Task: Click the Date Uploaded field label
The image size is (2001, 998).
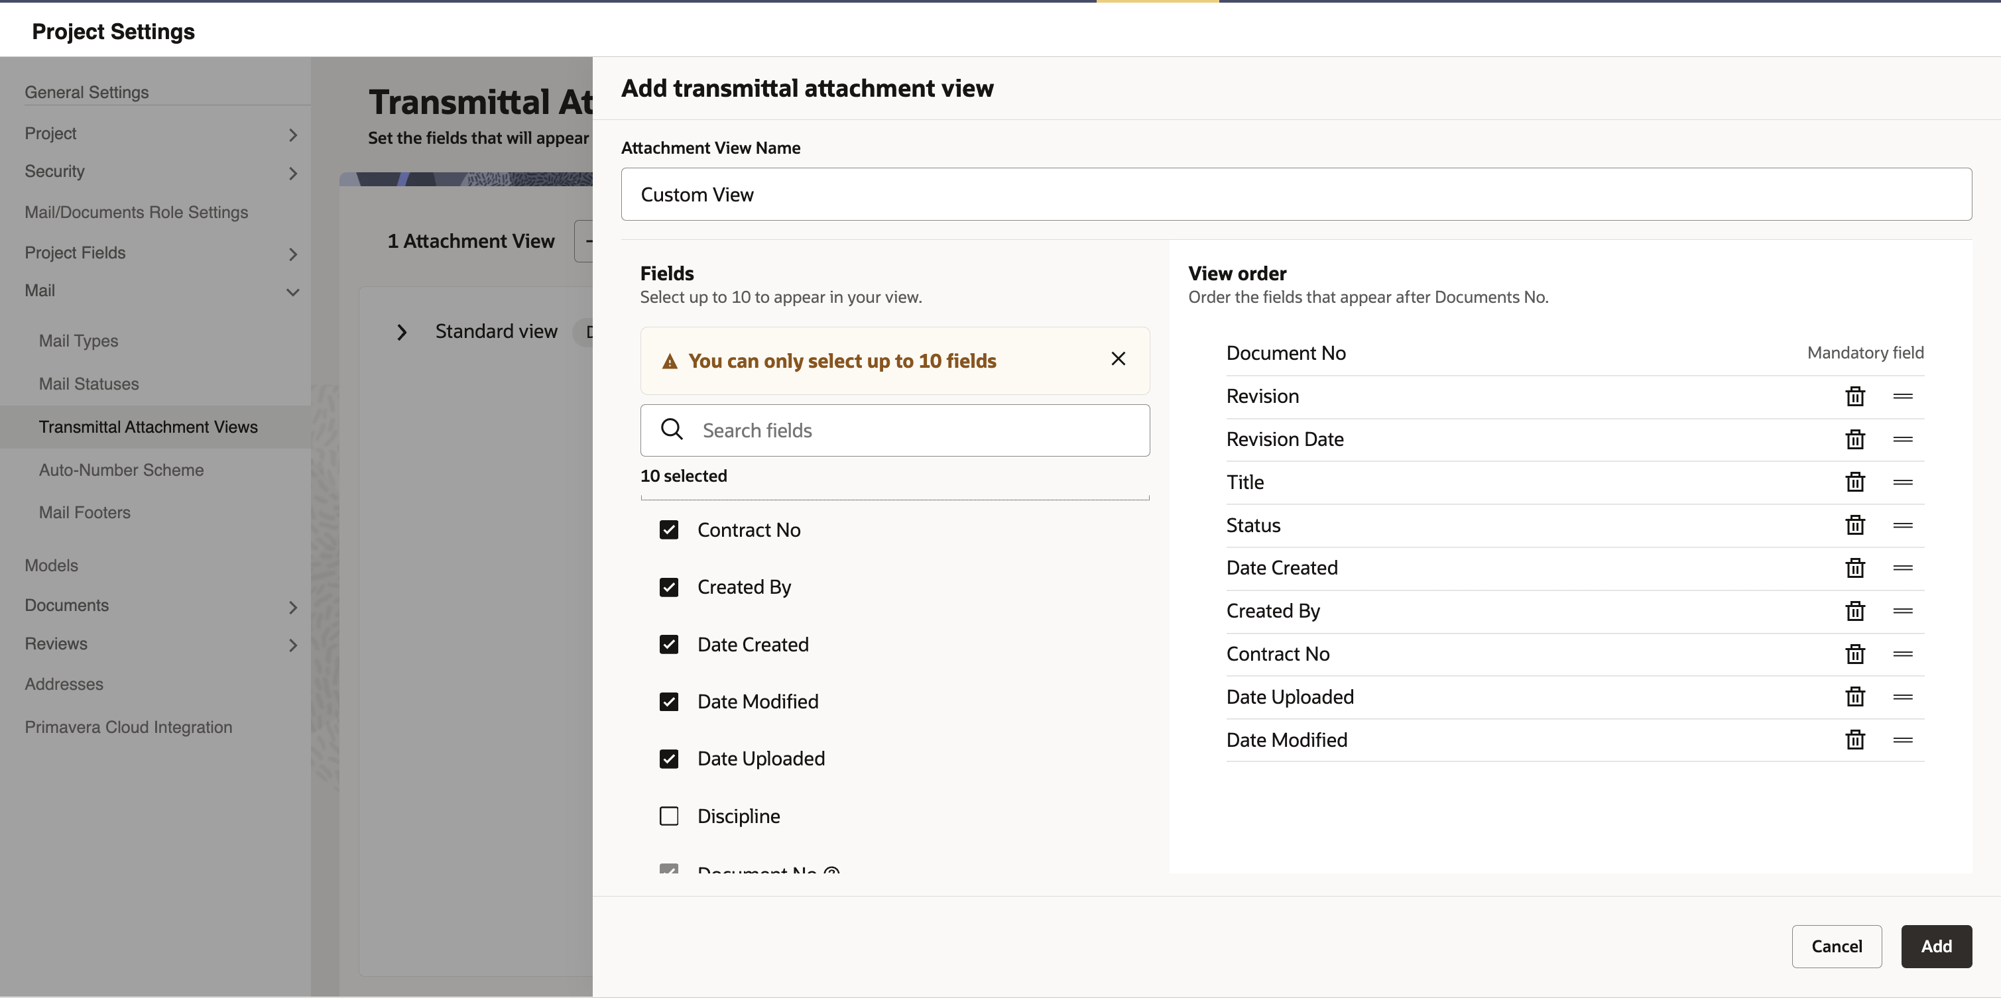Action: (761, 759)
